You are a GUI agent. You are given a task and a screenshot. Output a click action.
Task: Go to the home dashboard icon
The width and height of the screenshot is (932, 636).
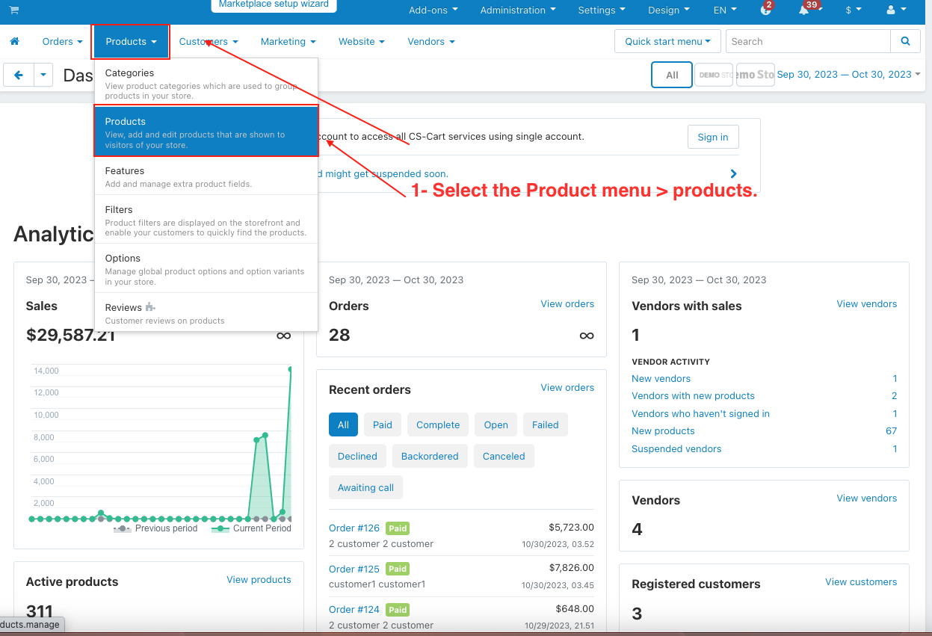pyautogui.click(x=14, y=42)
